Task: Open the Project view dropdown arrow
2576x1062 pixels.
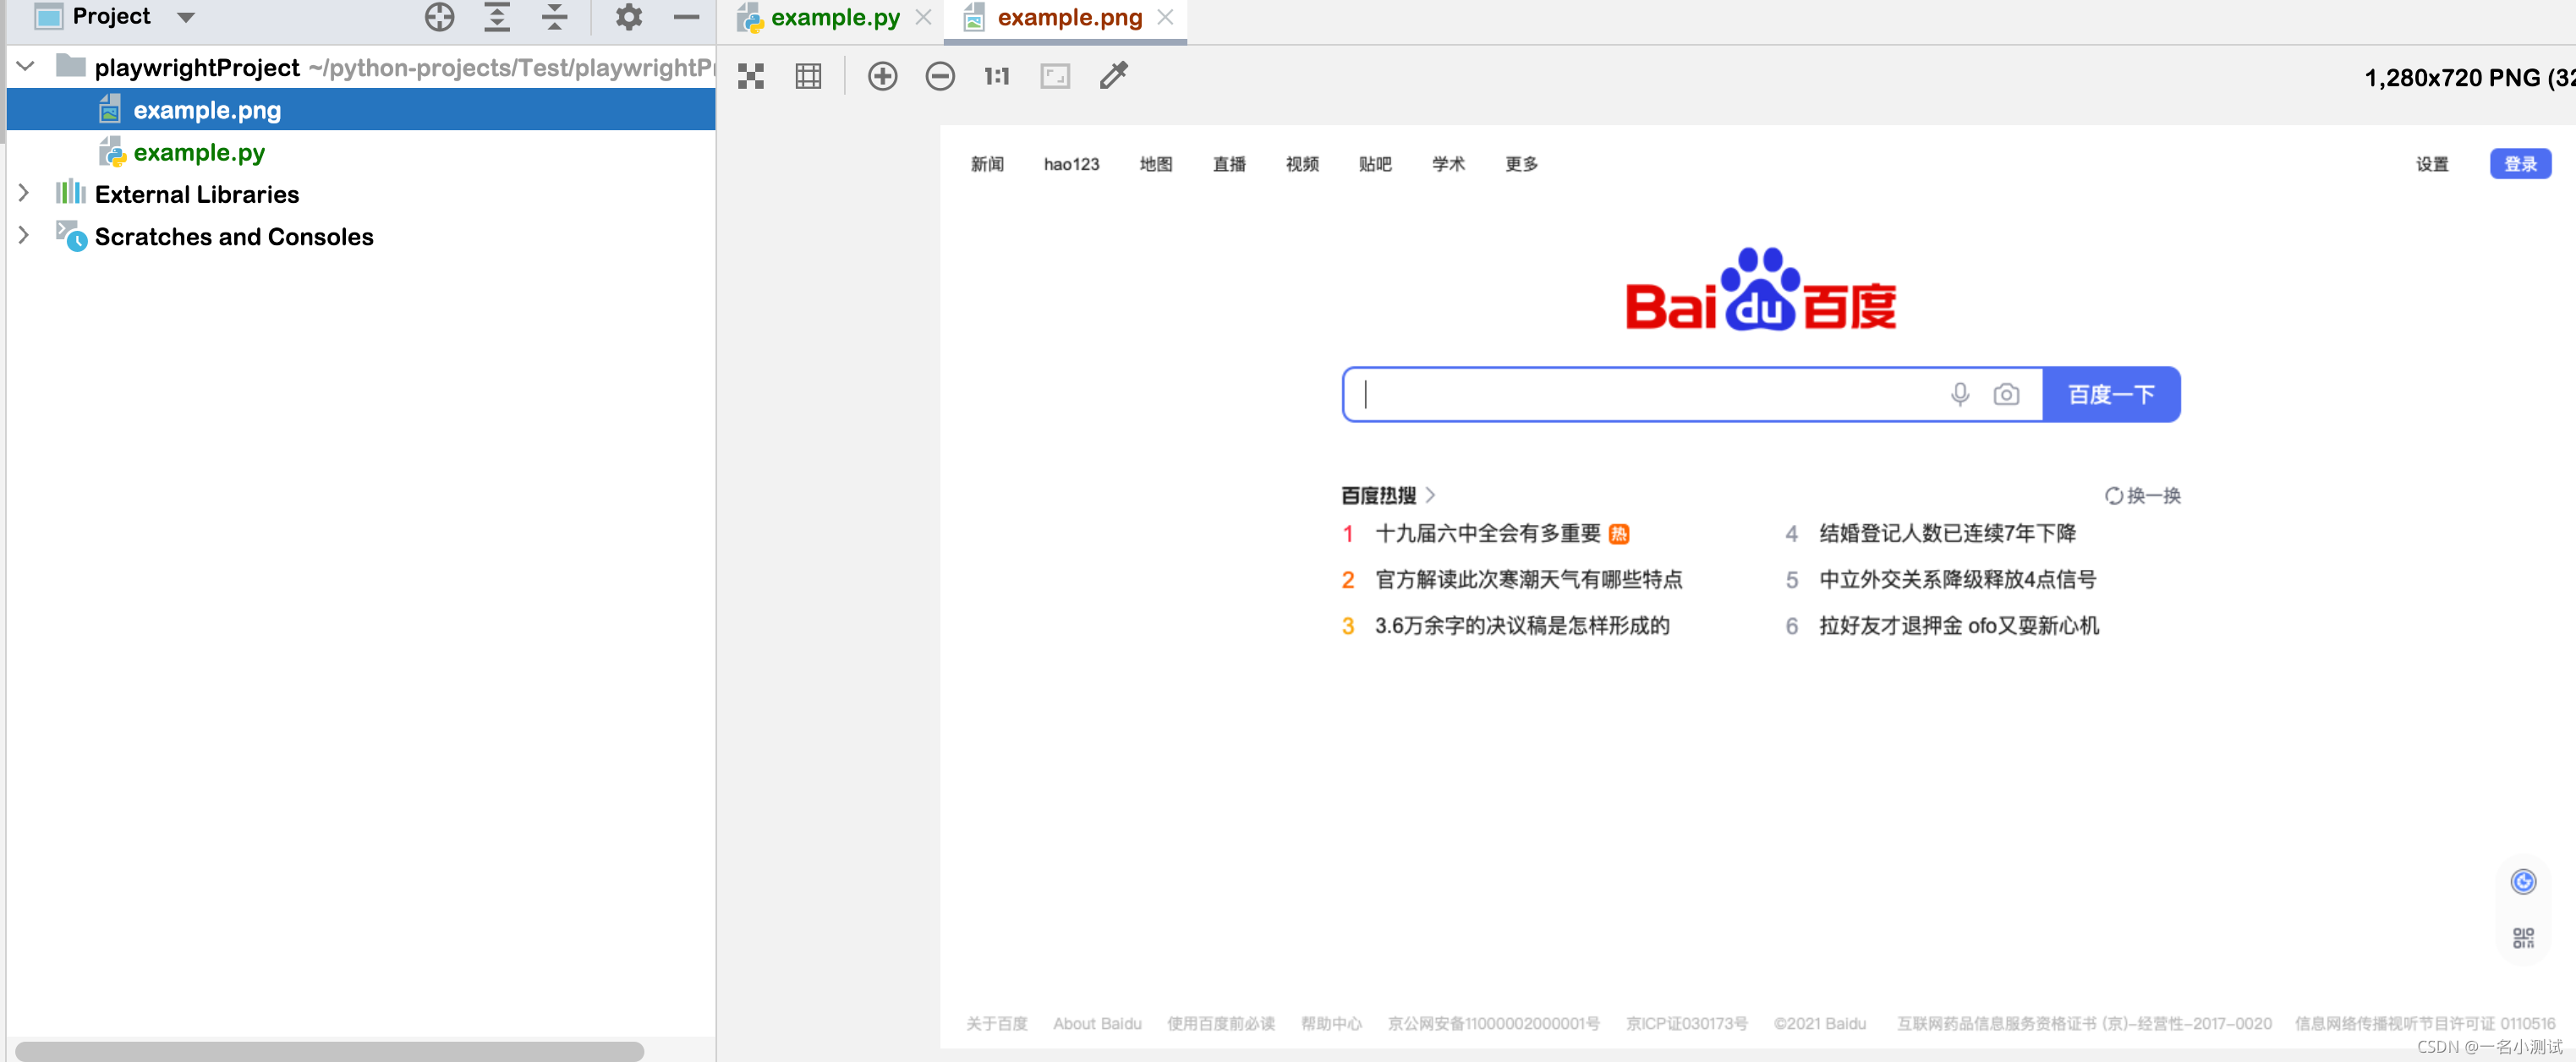Action: 186,17
